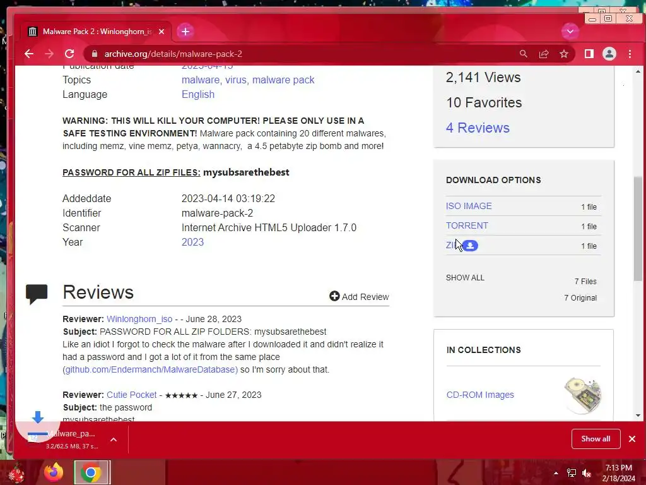Click the padlock site info icon
The image size is (646, 485).
pos(95,54)
